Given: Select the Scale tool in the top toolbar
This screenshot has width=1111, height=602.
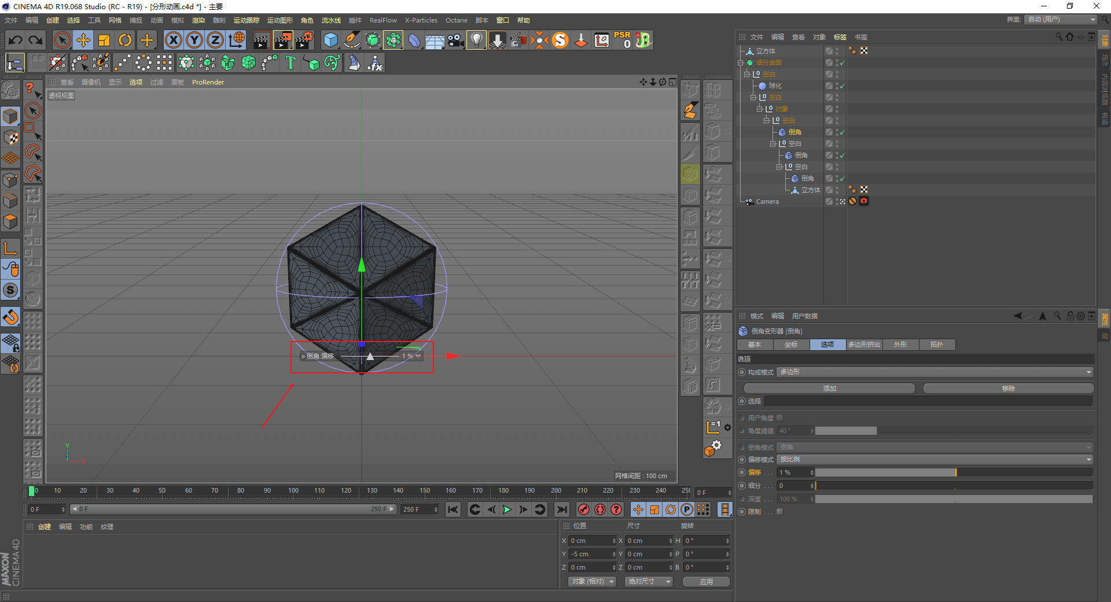Looking at the screenshot, I should point(104,40).
